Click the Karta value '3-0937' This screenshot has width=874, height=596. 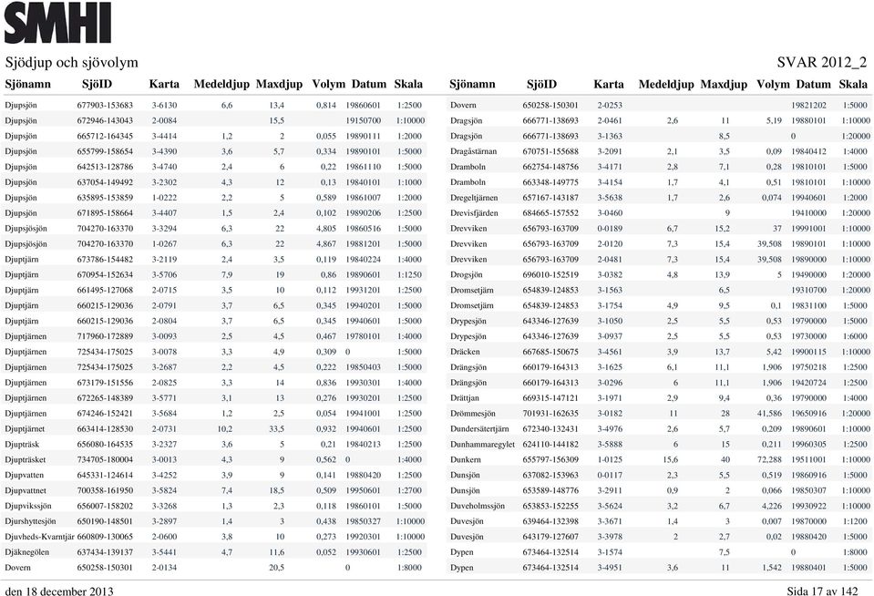[609, 336]
